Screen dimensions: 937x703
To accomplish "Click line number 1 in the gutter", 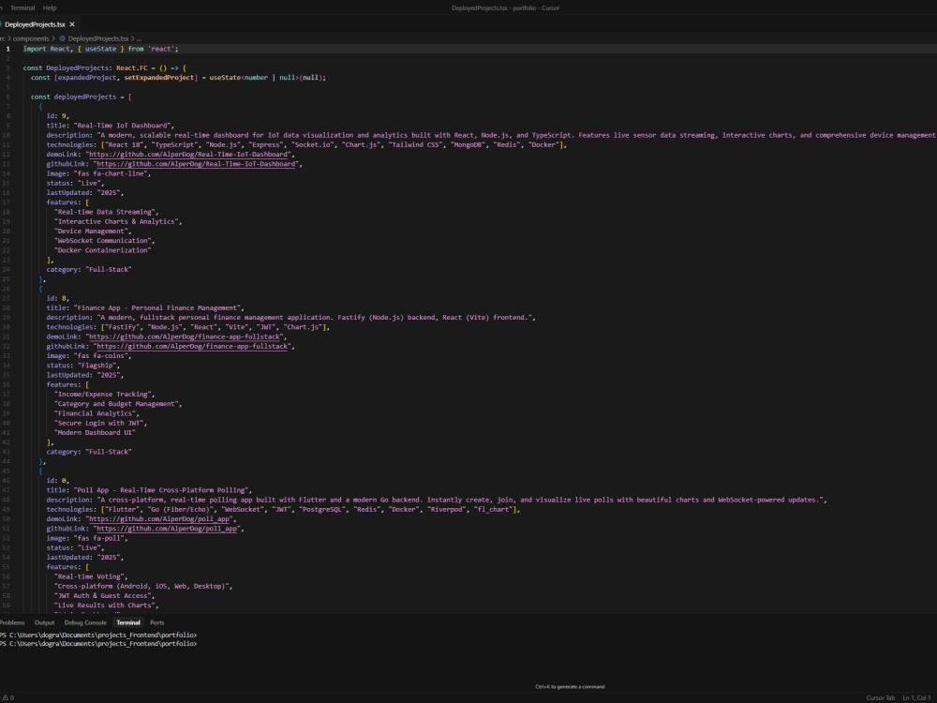I will 7,49.
